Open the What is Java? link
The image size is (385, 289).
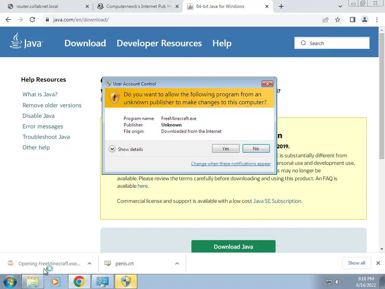point(40,94)
